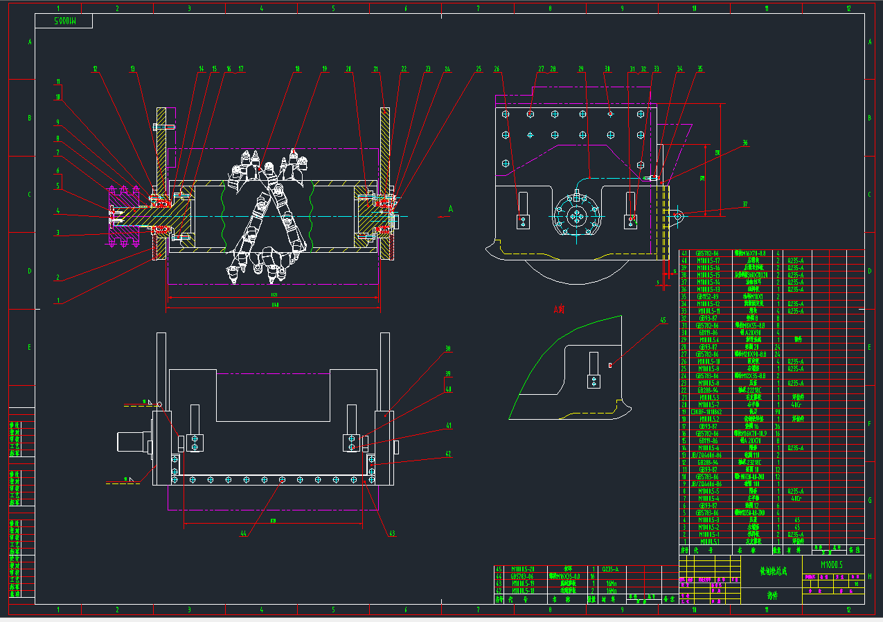Click callout balloon number 2
The height and width of the screenshot is (622, 883).
(59, 277)
